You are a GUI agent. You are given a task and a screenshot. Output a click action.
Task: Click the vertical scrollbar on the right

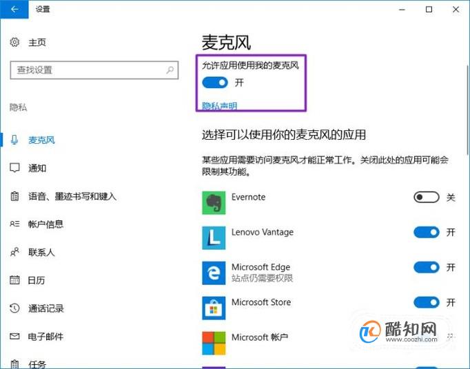pyautogui.click(x=467, y=110)
